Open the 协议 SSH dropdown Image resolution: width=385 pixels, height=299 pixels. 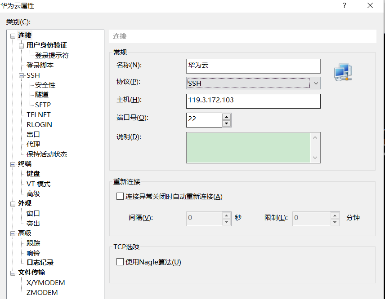pos(253,83)
